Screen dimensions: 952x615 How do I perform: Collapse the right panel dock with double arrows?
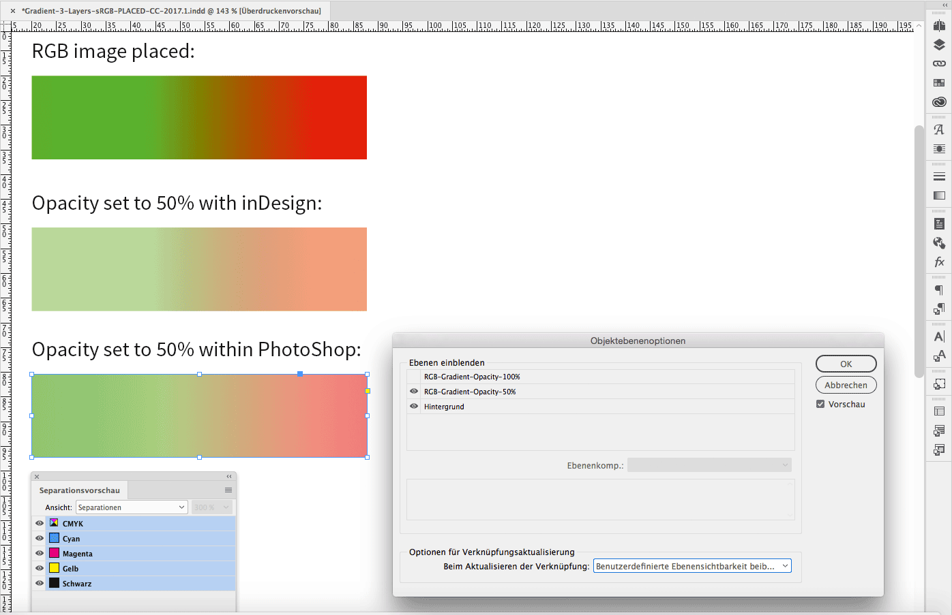click(x=944, y=5)
